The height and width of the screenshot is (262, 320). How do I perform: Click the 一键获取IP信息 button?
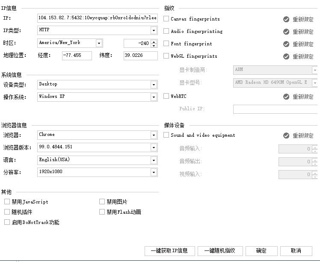[170, 251]
